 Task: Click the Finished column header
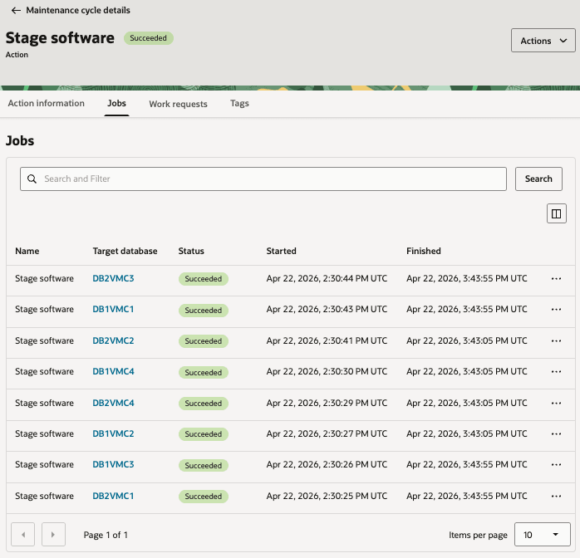tap(424, 251)
